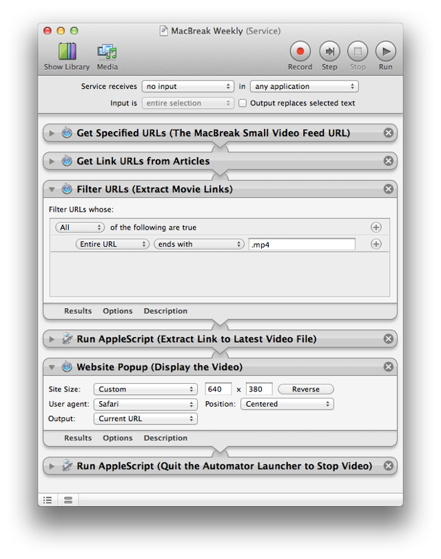Screen dimensions: 441x559
Task: Open the Media browser
Action: [x=107, y=55]
